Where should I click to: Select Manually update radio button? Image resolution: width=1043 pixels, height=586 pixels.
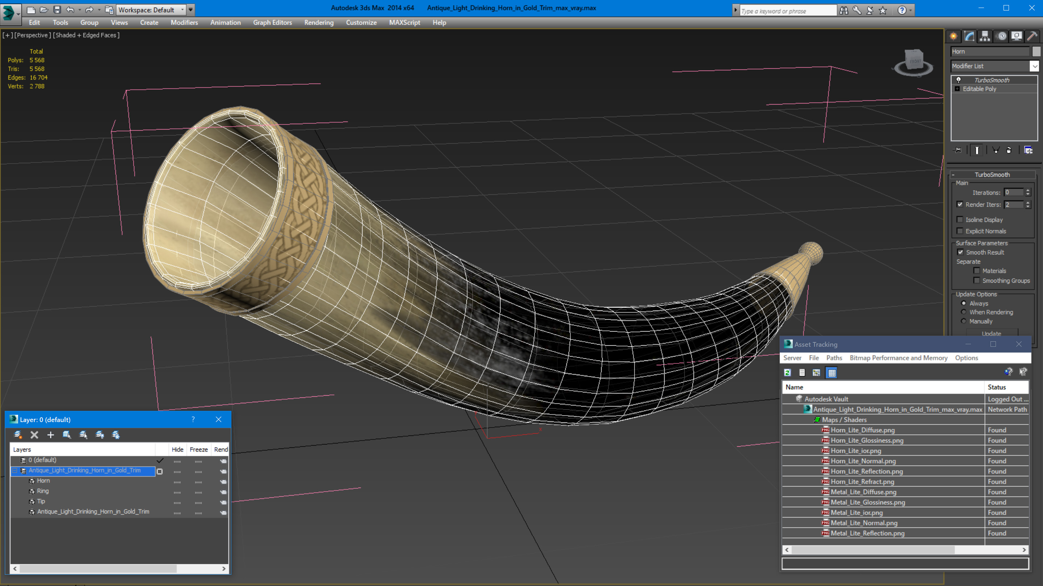[x=964, y=321]
